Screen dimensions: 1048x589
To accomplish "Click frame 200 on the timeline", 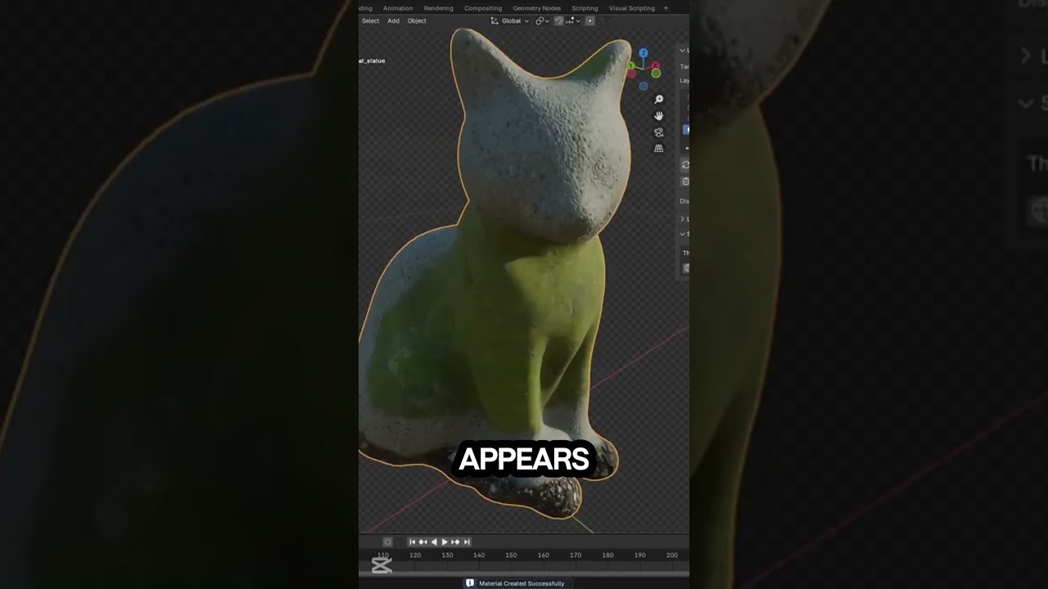I will pyautogui.click(x=672, y=555).
